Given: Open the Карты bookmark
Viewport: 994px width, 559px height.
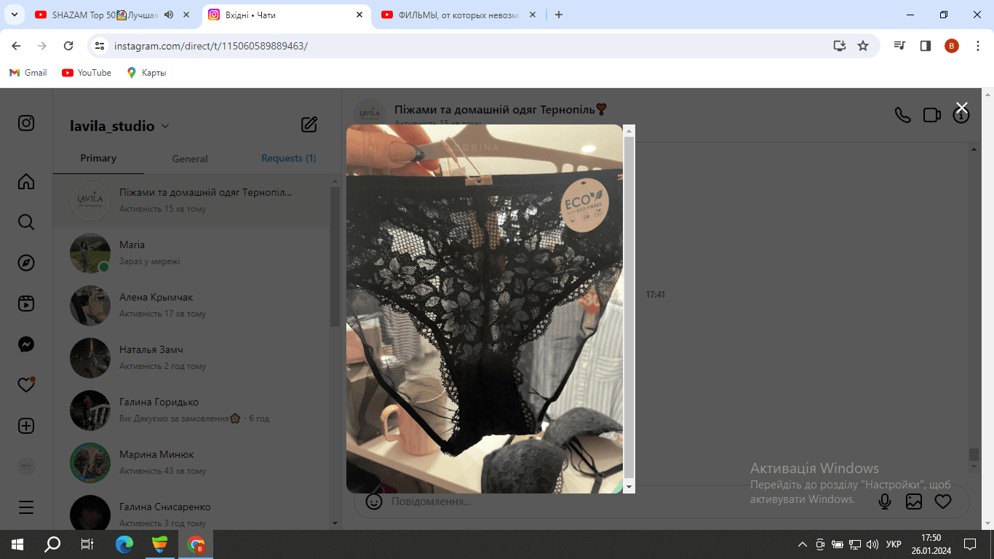Looking at the screenshot, I should pyautogui.click(x=146, y=73).
